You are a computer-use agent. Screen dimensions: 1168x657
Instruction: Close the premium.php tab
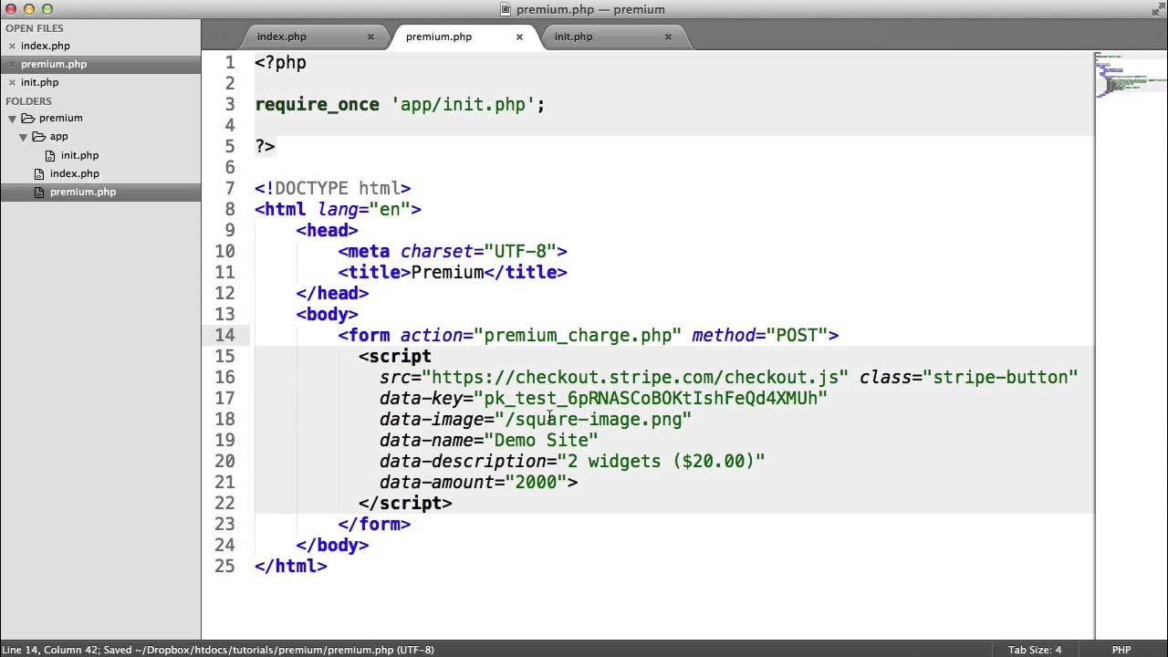(x=519, y=36)
